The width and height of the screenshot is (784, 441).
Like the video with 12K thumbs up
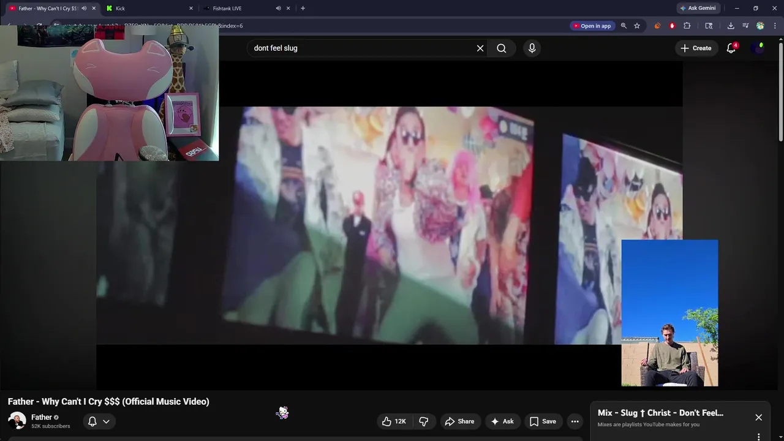[x=394, y=421]
